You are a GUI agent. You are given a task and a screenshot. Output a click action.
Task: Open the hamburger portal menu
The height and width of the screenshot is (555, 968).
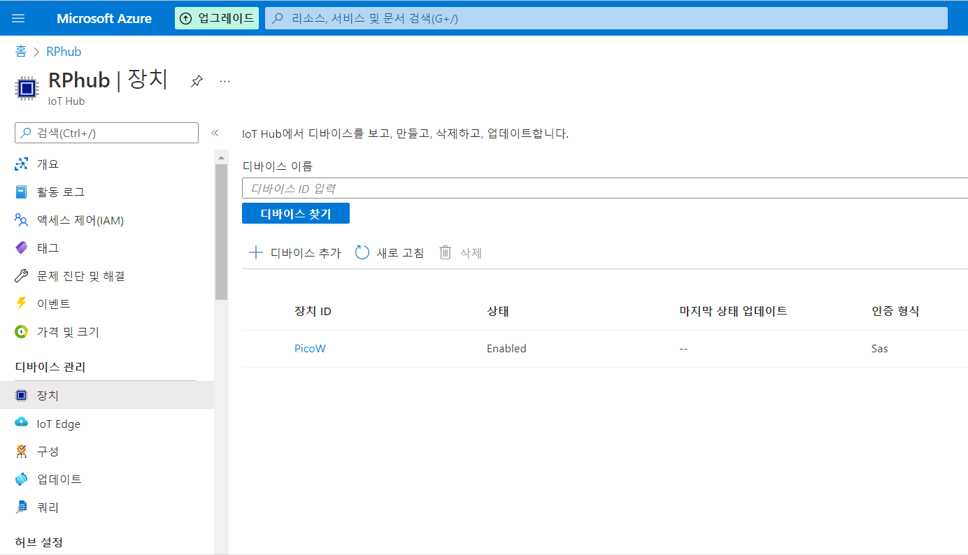[18, 18]
